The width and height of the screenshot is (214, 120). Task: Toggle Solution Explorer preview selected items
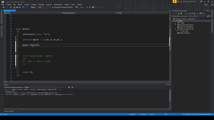point(203,13)
